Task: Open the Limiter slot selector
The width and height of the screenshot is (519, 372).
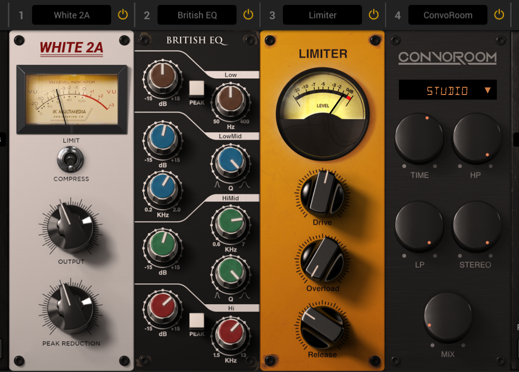Action: (x=323, y=15)
